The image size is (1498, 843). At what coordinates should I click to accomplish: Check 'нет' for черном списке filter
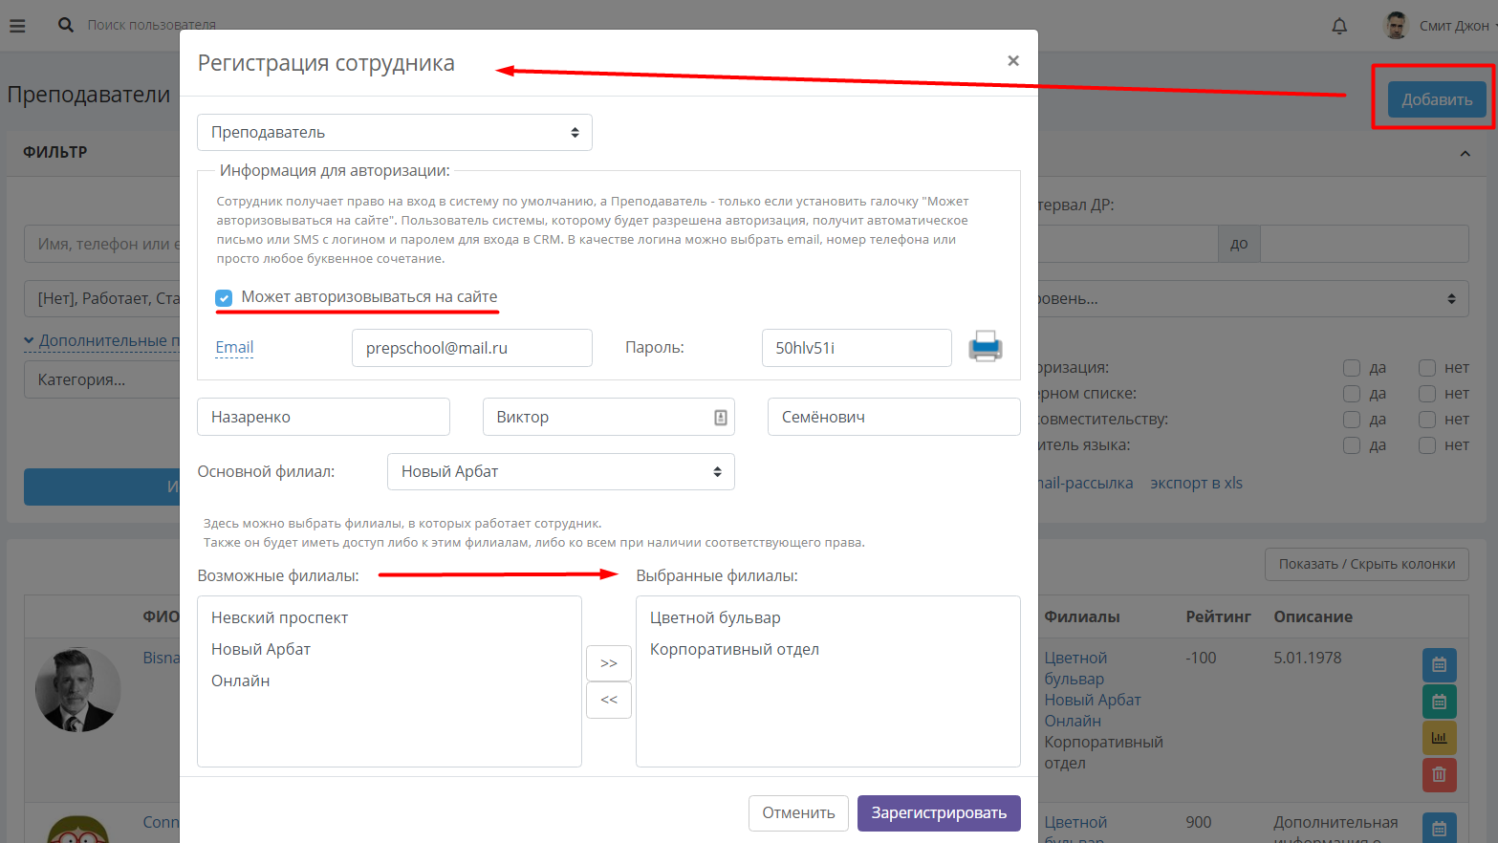coord(1427,394)
